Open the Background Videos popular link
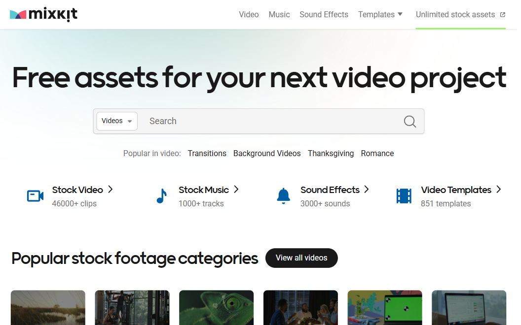The width and height of the screenshot is (521, 325). point(267,154)
